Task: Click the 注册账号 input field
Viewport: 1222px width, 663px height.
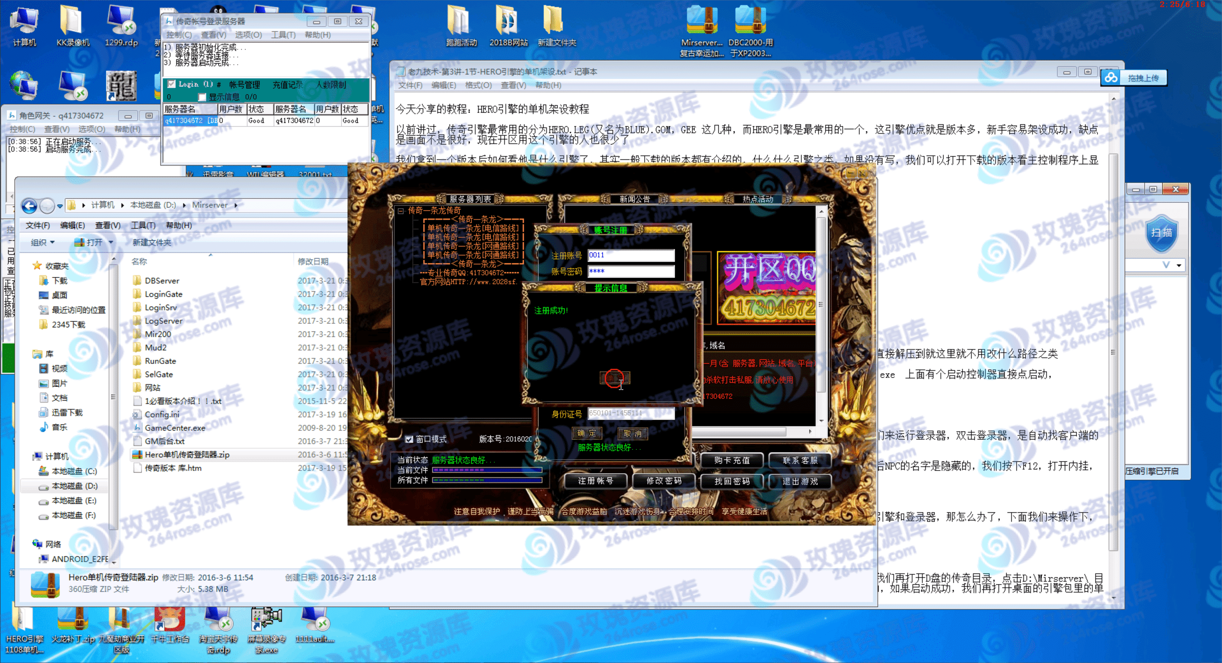Action: [x=631, y=255]
